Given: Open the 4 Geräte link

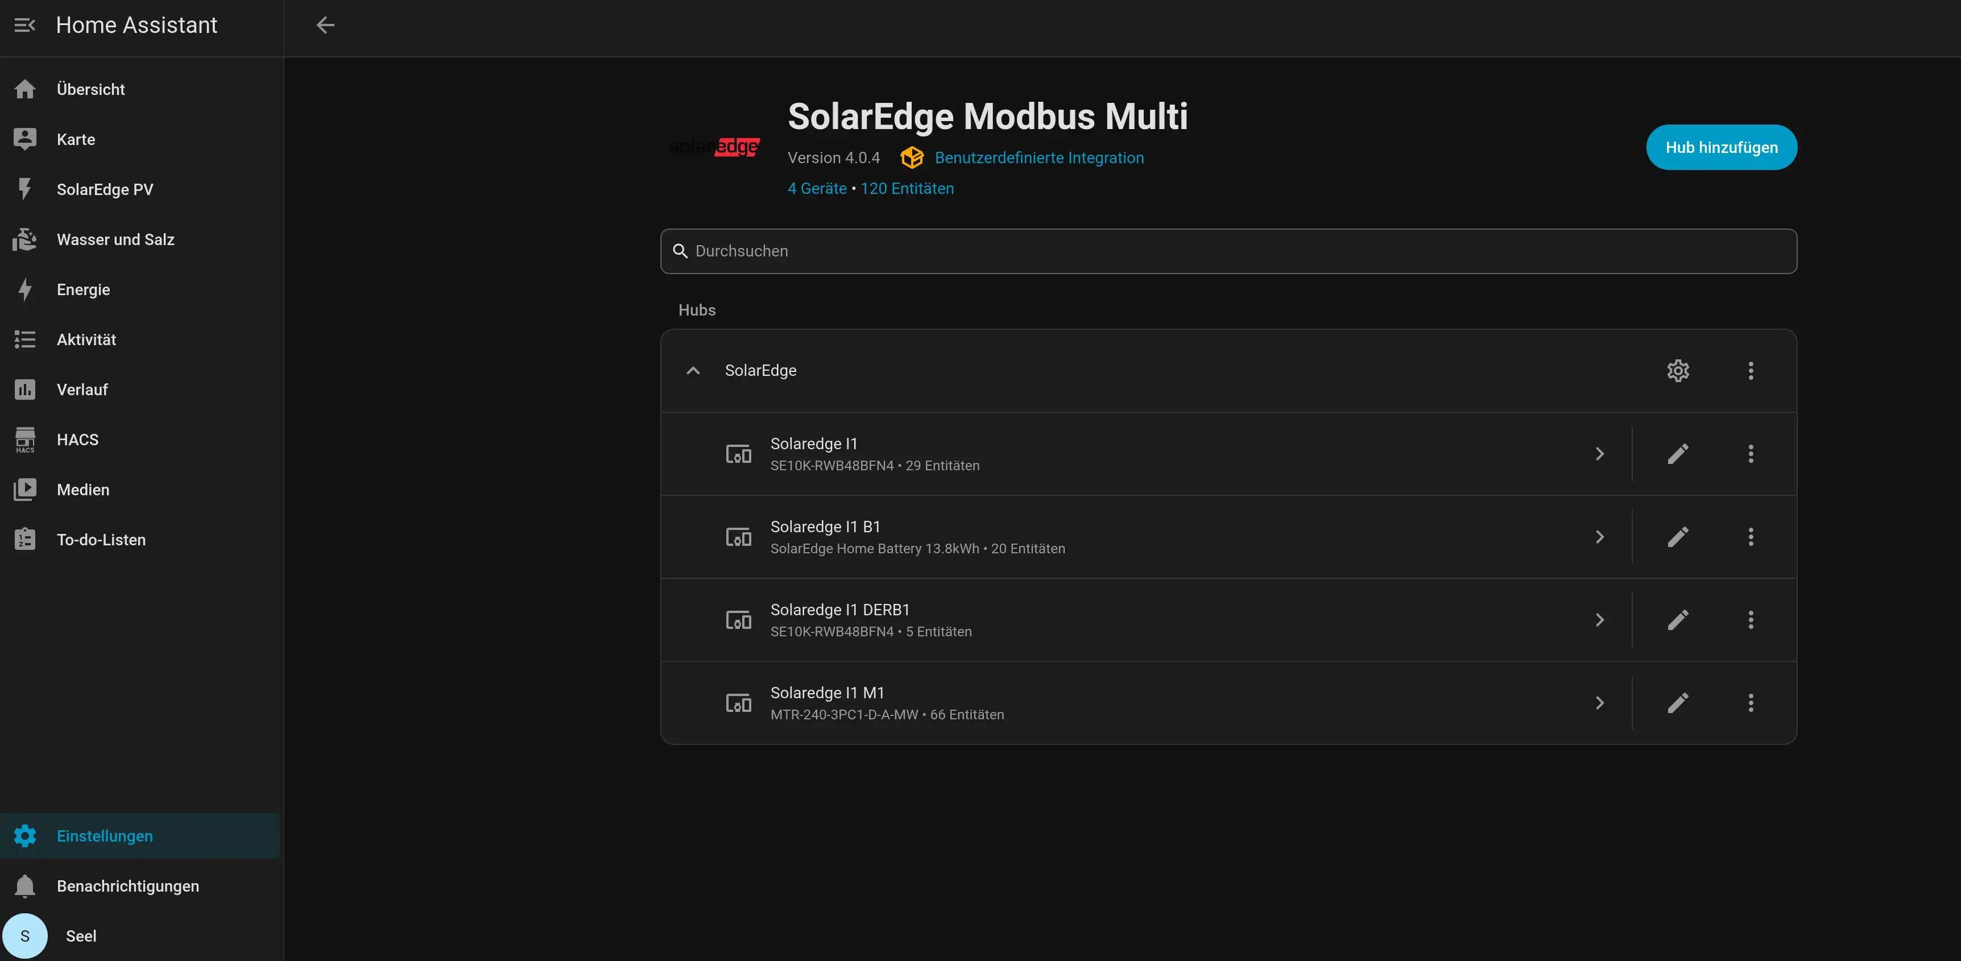Looking at the screenshot, I should coord(817,189).
